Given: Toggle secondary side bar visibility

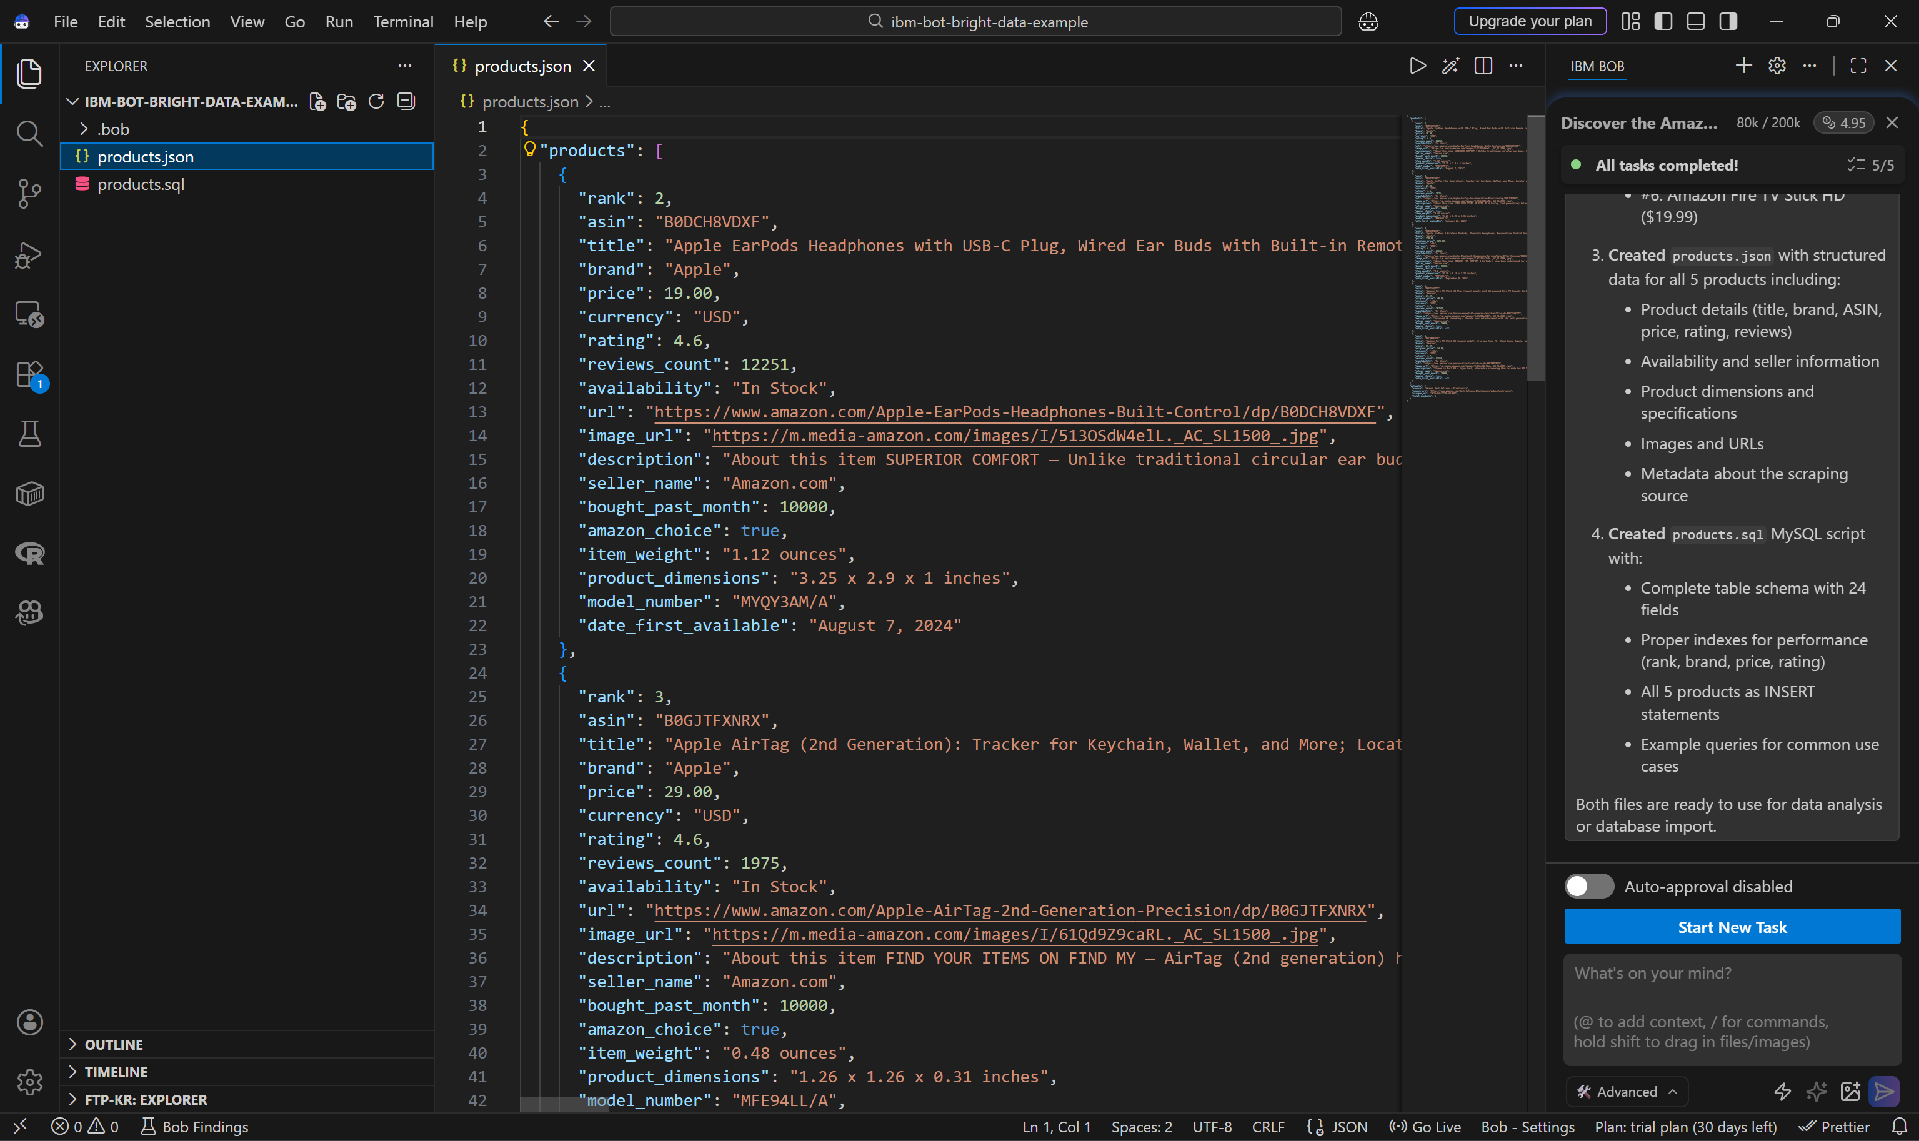Looking at the screenshot, I should [x=1728, y=21].
